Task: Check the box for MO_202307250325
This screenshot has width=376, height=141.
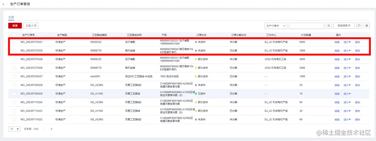Action: point(14,94)
